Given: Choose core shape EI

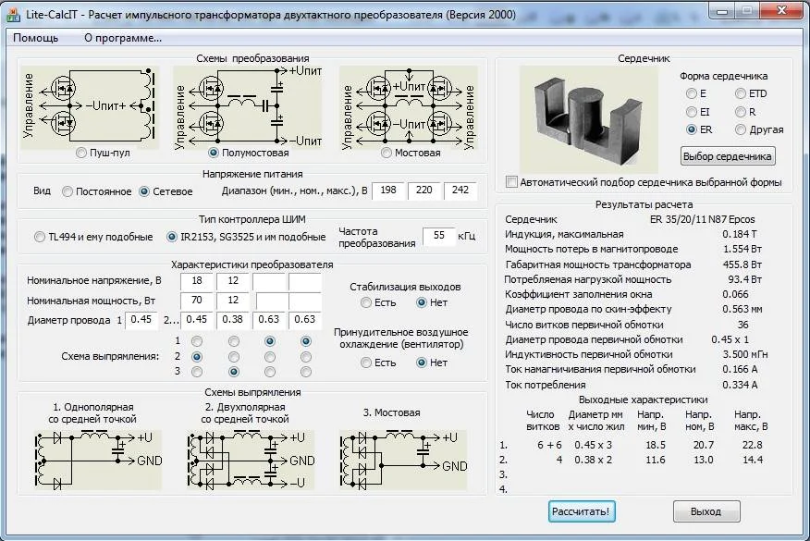Looking at the screenshot, I should click(692, 112).
